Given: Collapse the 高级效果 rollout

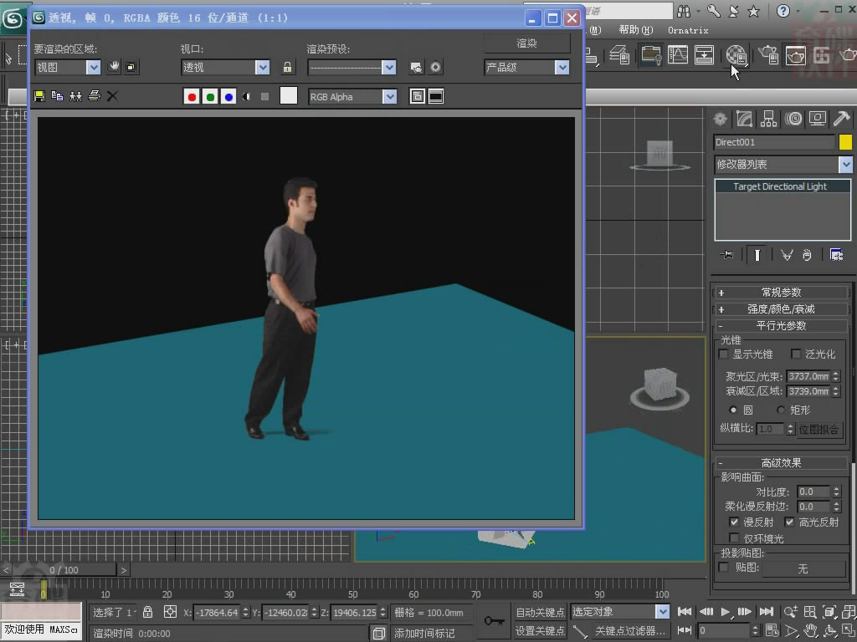Looking at the screenshot, I should tap(781, 462).
